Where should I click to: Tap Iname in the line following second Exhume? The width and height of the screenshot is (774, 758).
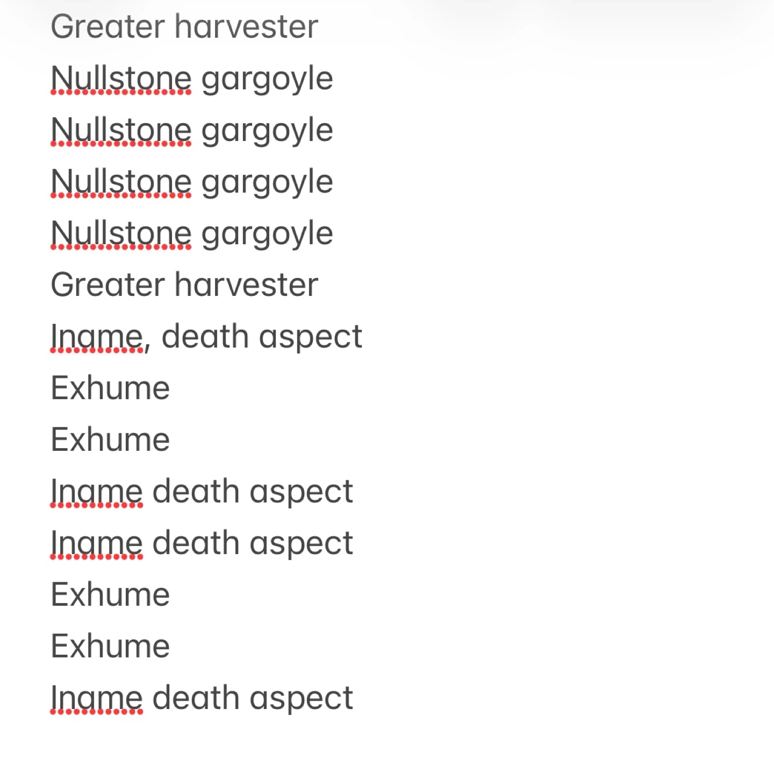tap(97, 491)
